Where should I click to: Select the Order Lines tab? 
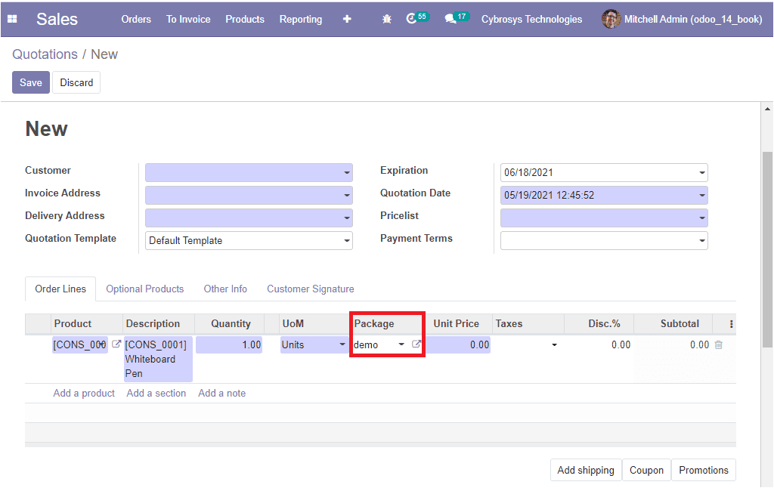pos(60,289)
